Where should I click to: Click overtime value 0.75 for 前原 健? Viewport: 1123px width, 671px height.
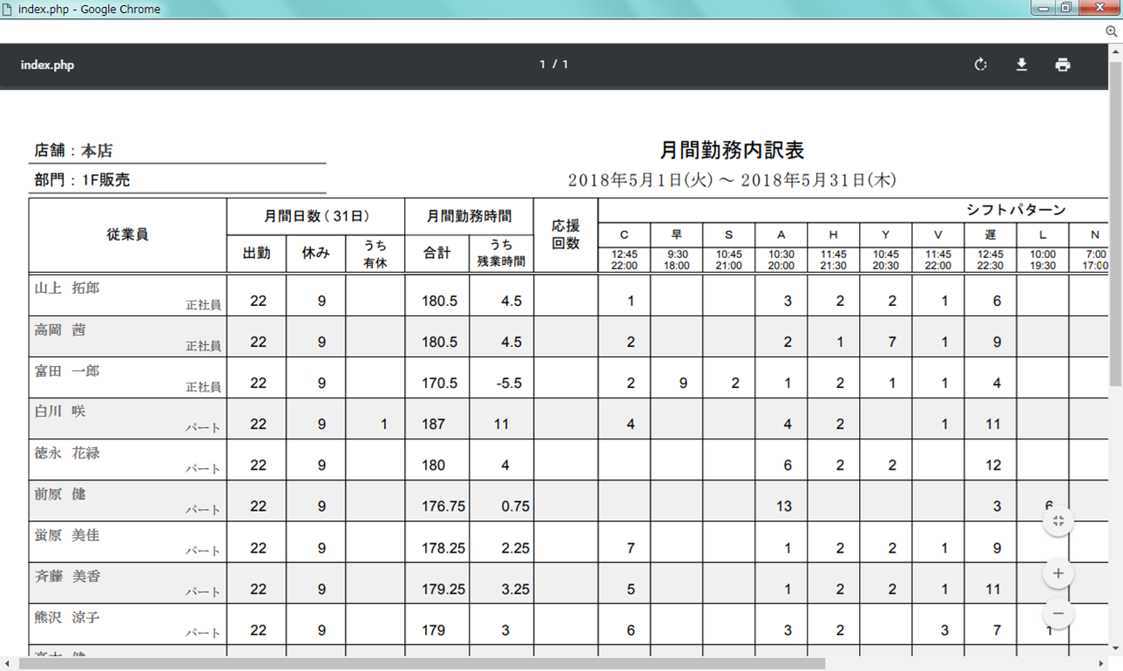tap(516, 506)
